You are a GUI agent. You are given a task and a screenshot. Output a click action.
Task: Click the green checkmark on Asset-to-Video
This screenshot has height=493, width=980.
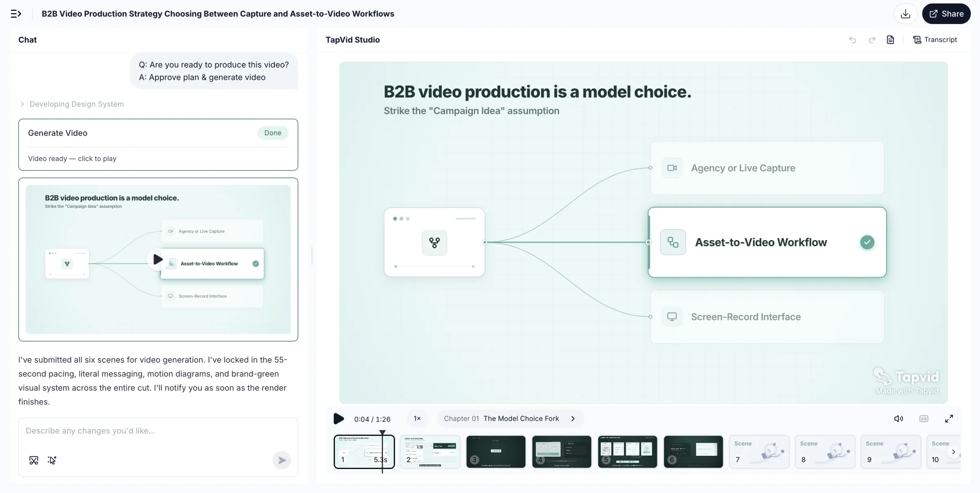pos(867,242)
